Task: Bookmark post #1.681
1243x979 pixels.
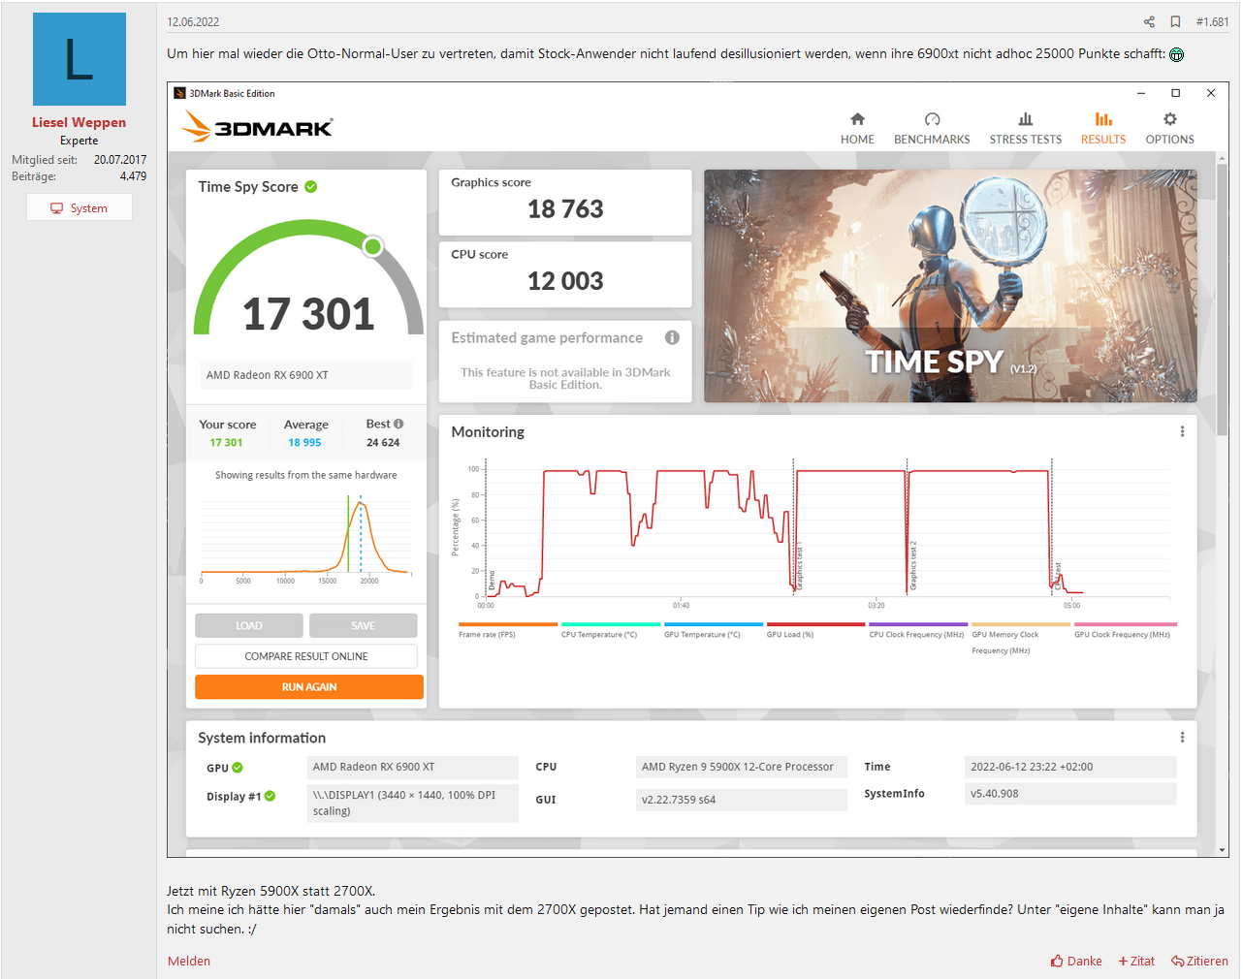Action: point(1175,21)
